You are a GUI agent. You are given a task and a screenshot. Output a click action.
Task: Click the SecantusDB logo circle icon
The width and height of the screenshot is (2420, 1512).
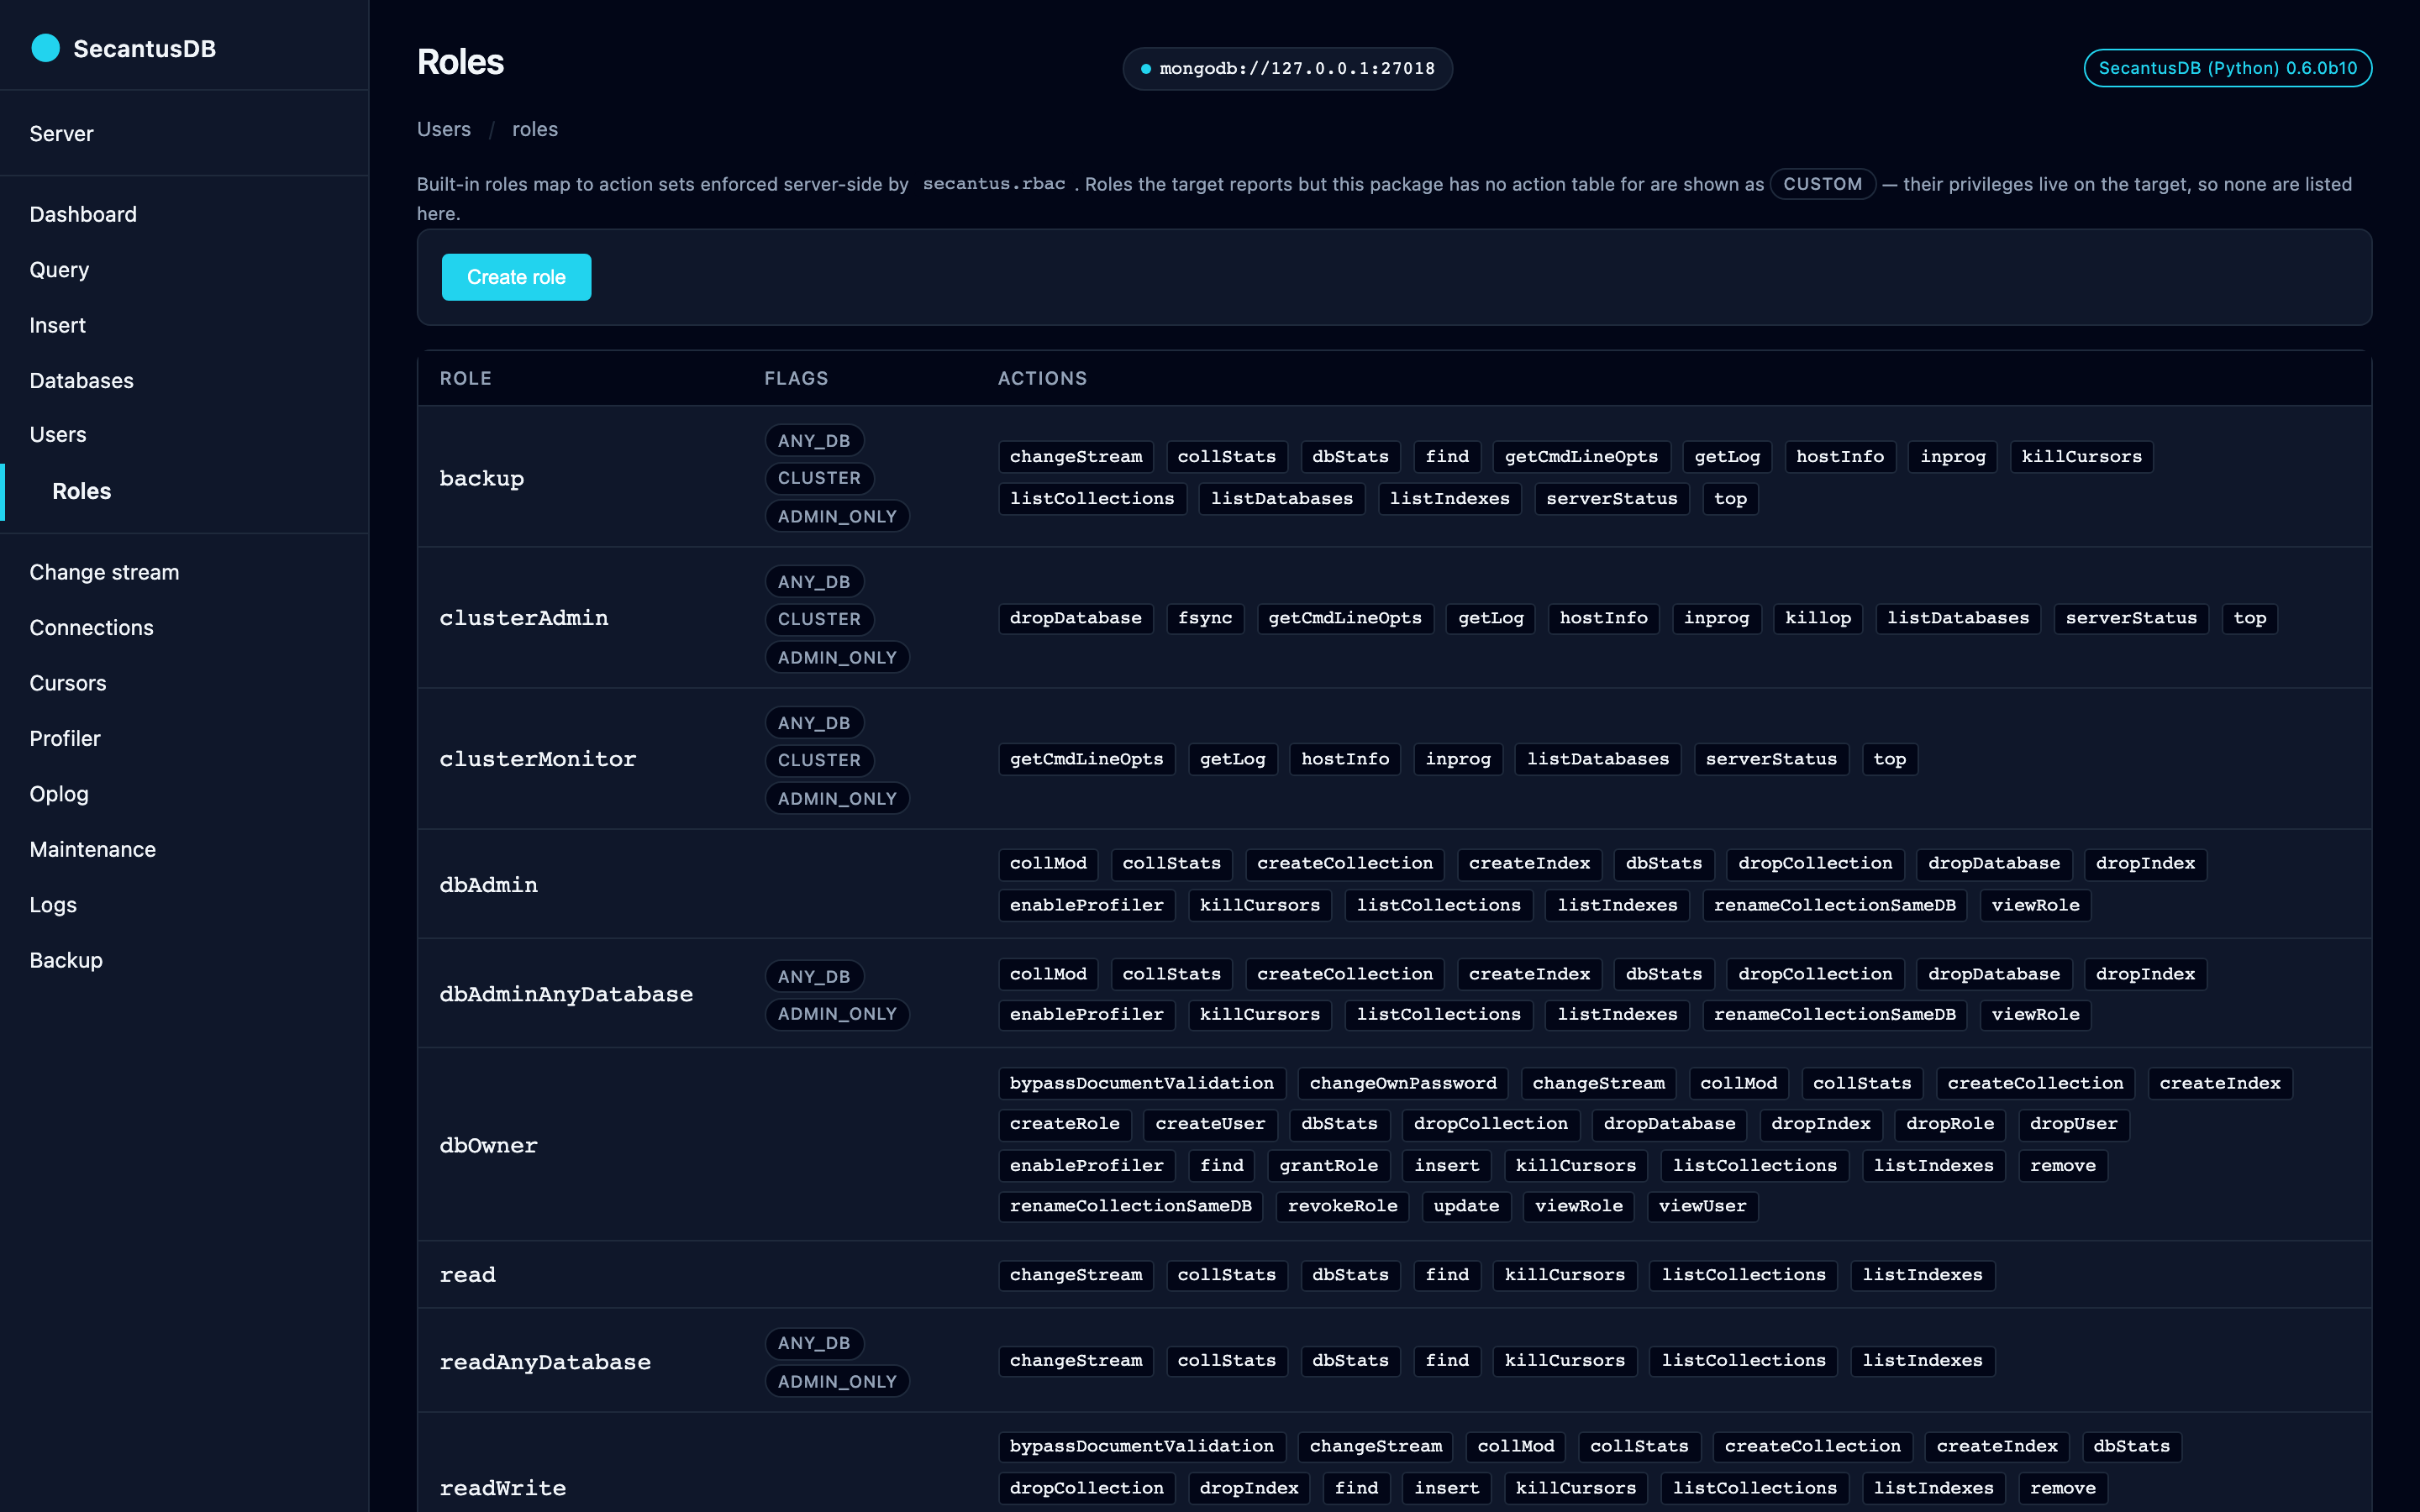tap(45, 48)
